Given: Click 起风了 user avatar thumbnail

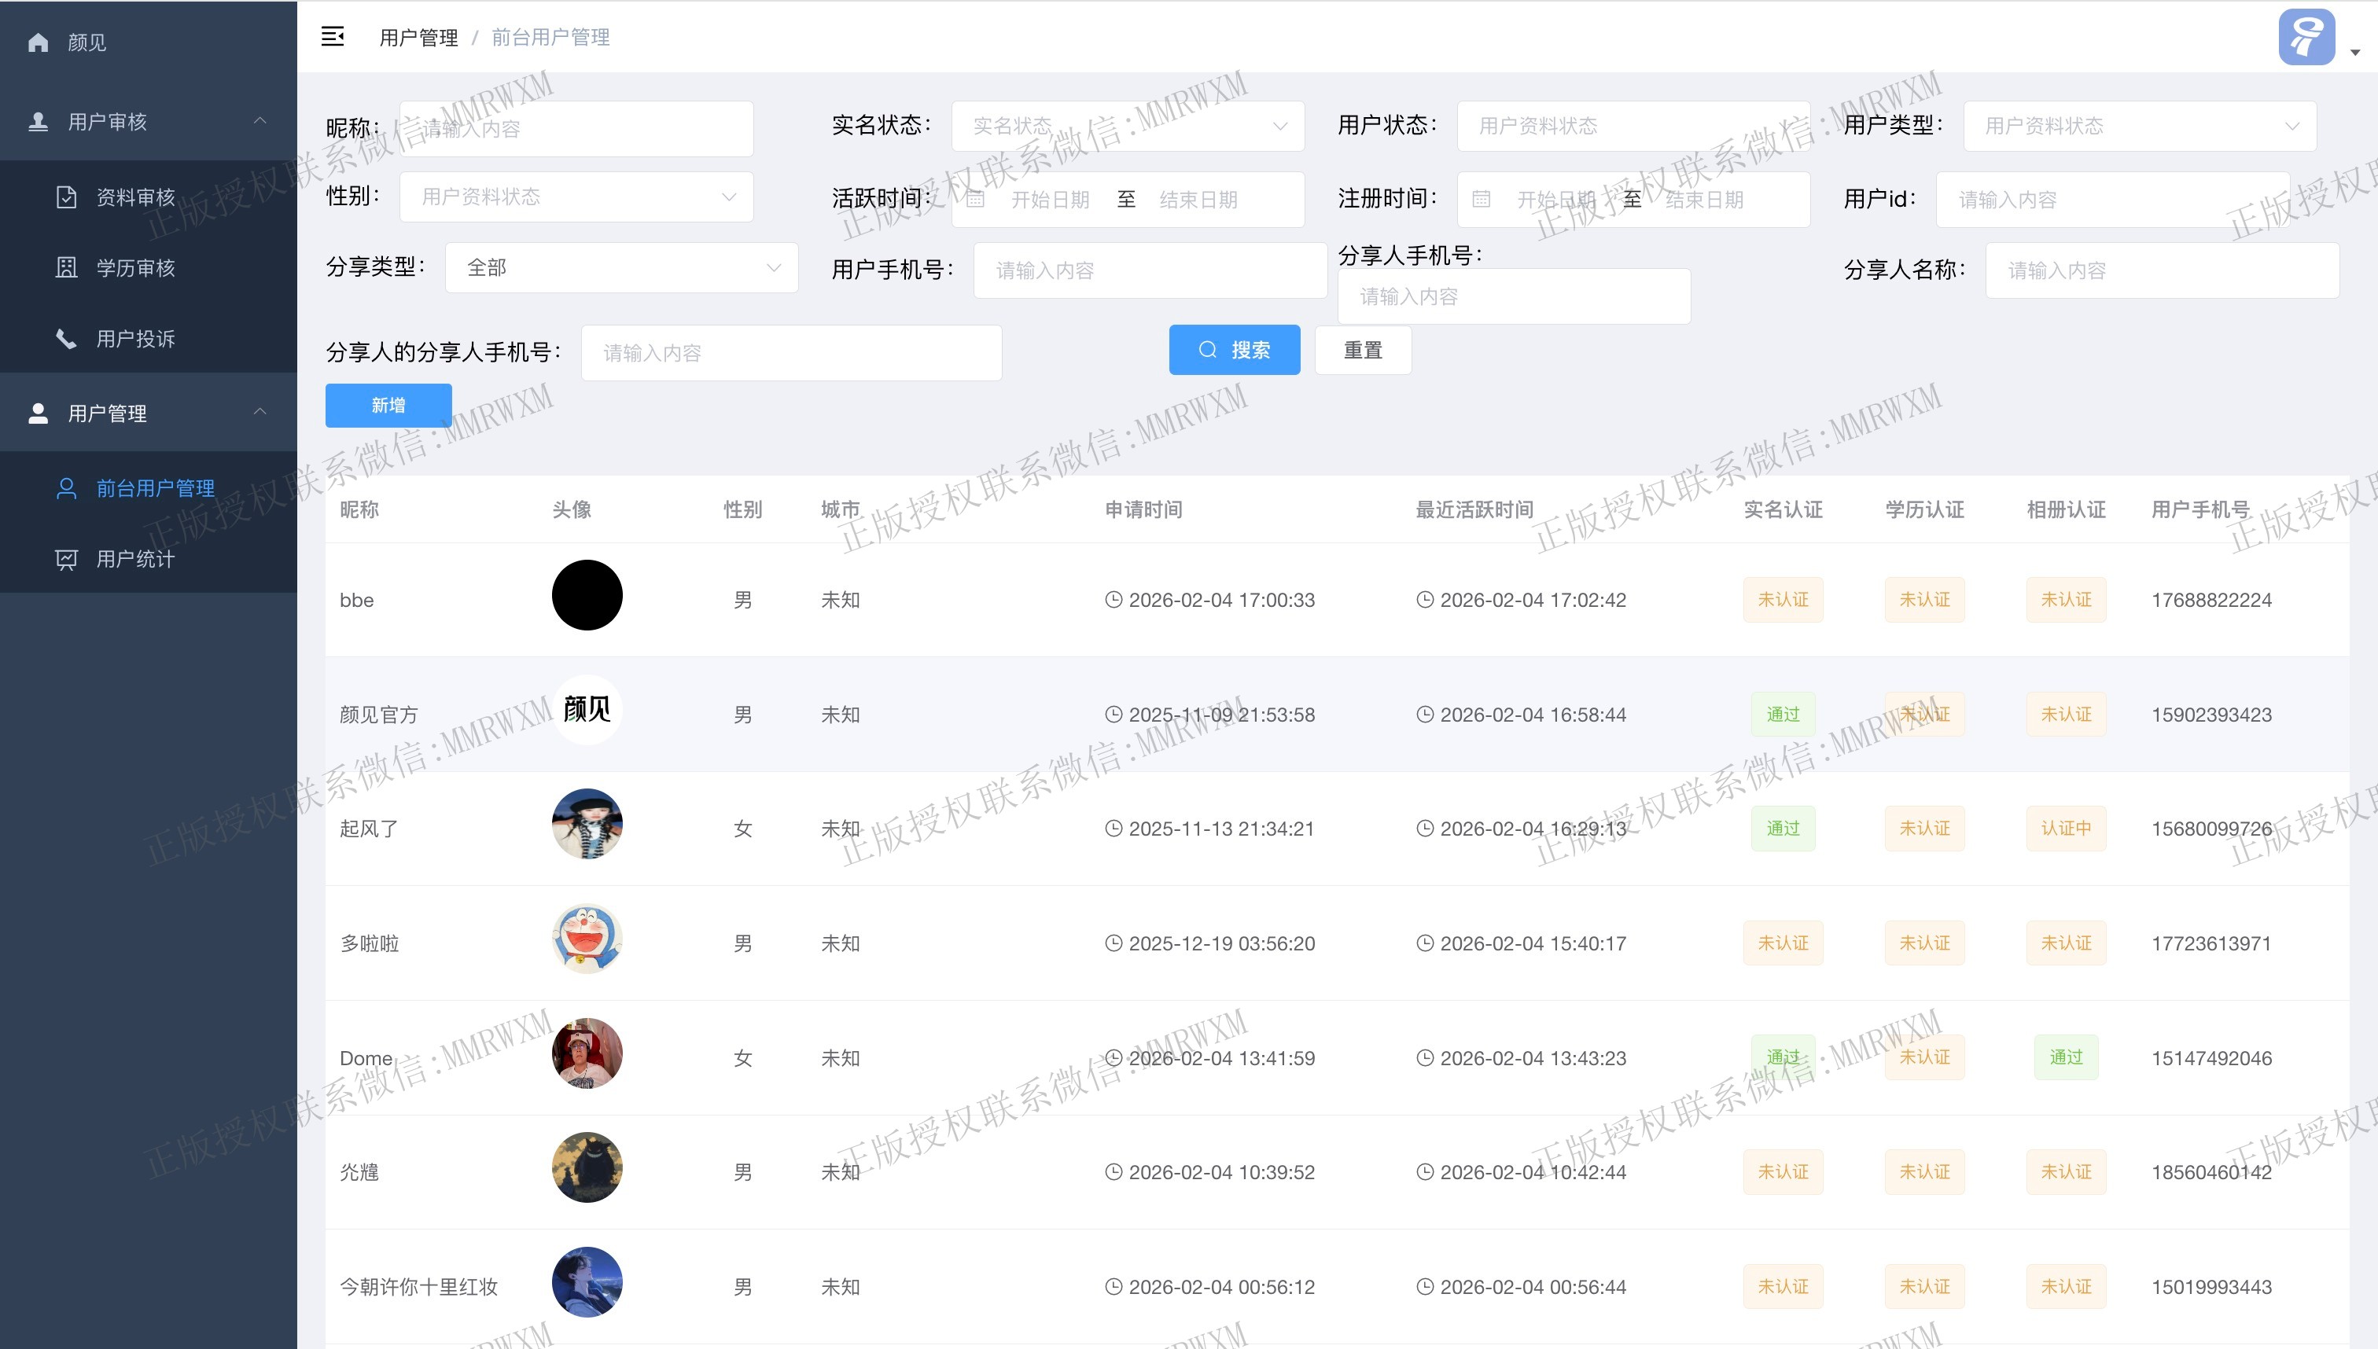Looking at the screenshot, I should tap(587, 824).
